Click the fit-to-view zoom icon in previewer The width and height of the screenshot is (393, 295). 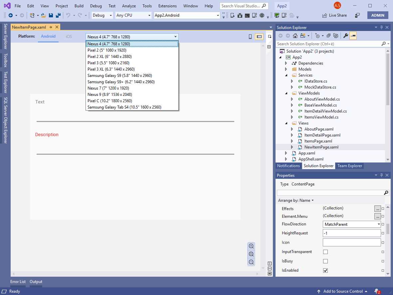point(251,254)
